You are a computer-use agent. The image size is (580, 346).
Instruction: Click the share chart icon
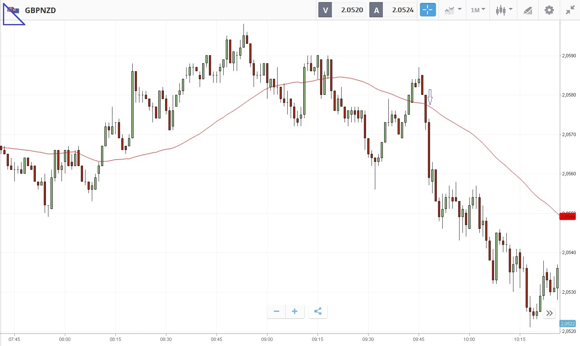click(x=318, y=311)
